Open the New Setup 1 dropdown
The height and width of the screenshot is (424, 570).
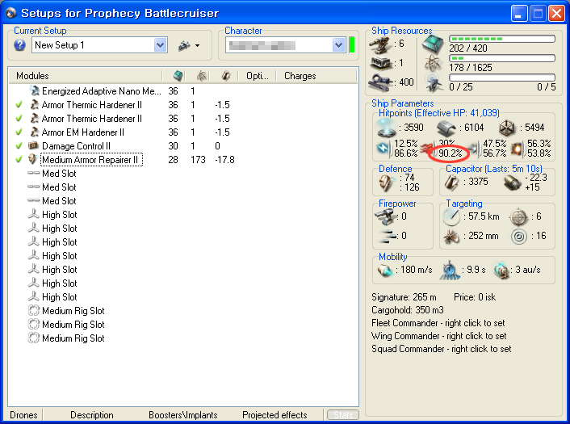160,45
